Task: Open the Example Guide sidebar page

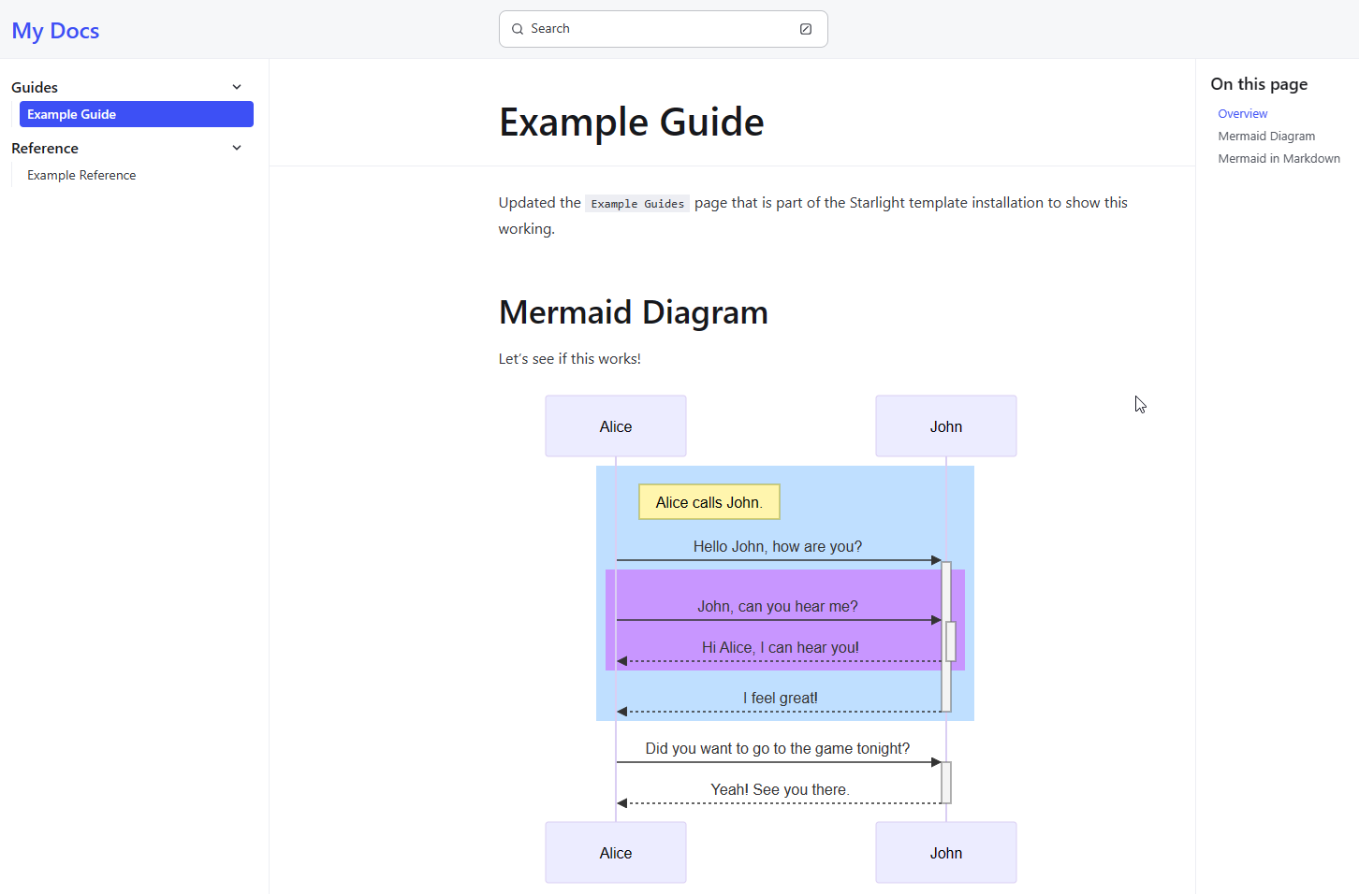Action: [137, 114]
